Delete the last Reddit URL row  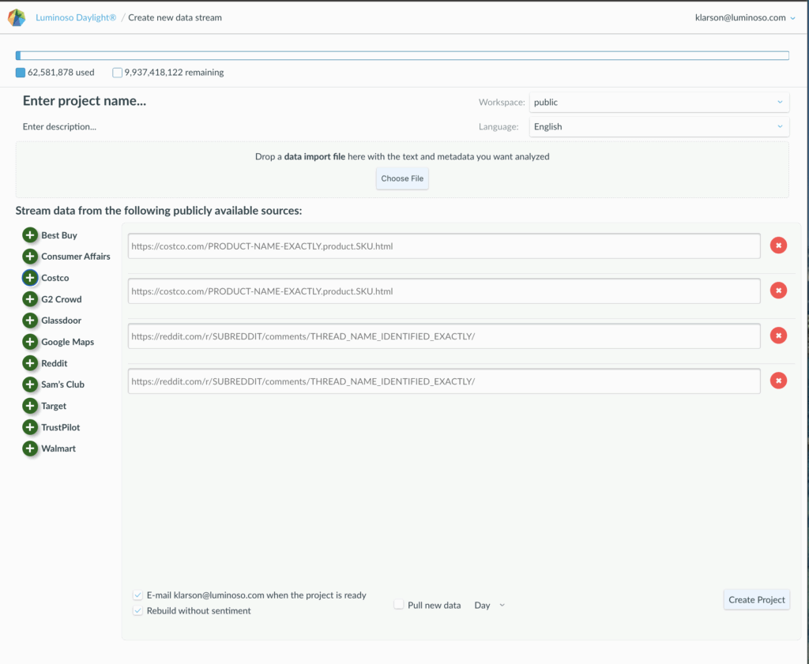(778, 381)
